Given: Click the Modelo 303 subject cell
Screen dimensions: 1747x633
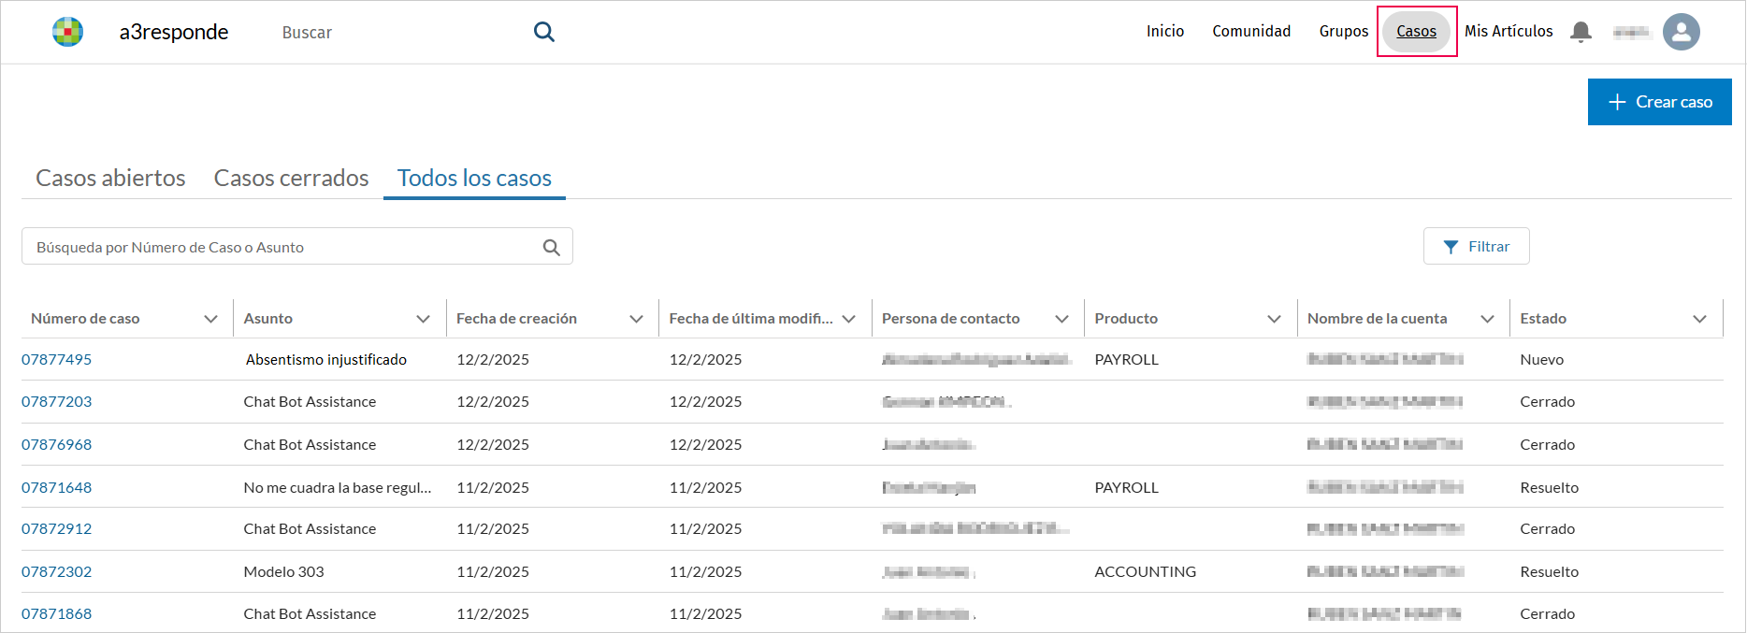Looking at the screenshot, I should click(283, 571).
